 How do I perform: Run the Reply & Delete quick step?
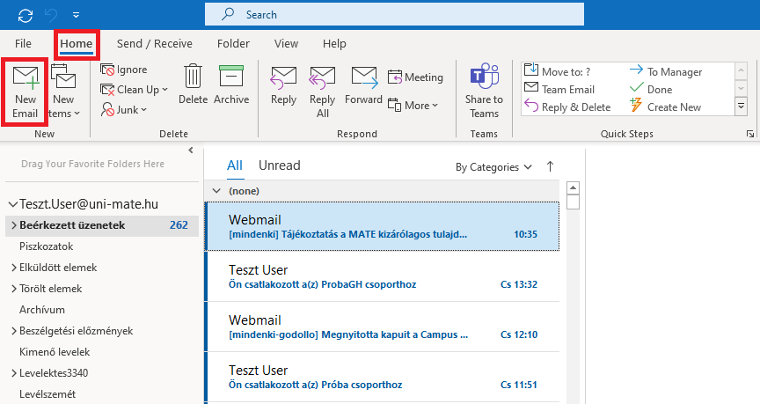567,107
